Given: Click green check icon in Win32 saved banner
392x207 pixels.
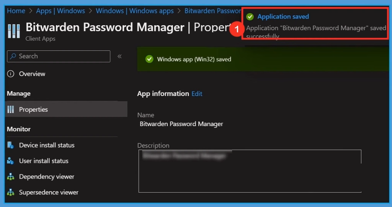Looking at the screenshot, I should 149,59.
